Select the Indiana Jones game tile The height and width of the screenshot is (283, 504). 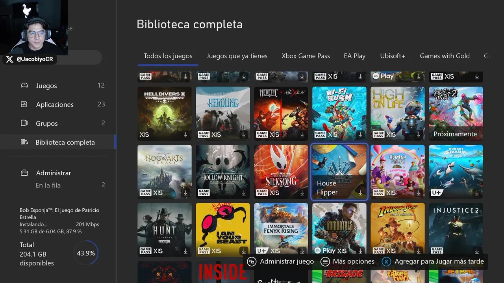(x=398, y=230)
